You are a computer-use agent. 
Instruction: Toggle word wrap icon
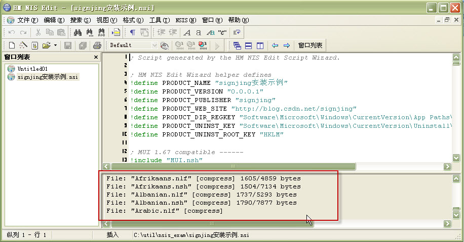237,32
